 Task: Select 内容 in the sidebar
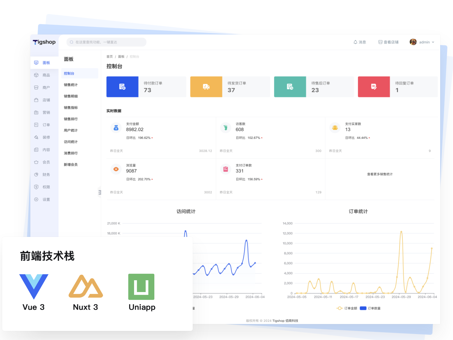[x=44, y=150]
